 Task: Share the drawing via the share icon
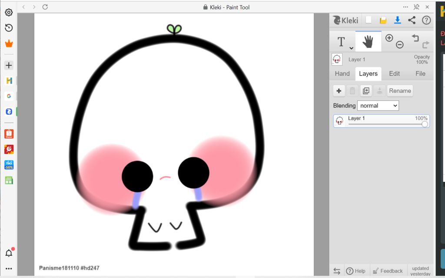[412, 20]
